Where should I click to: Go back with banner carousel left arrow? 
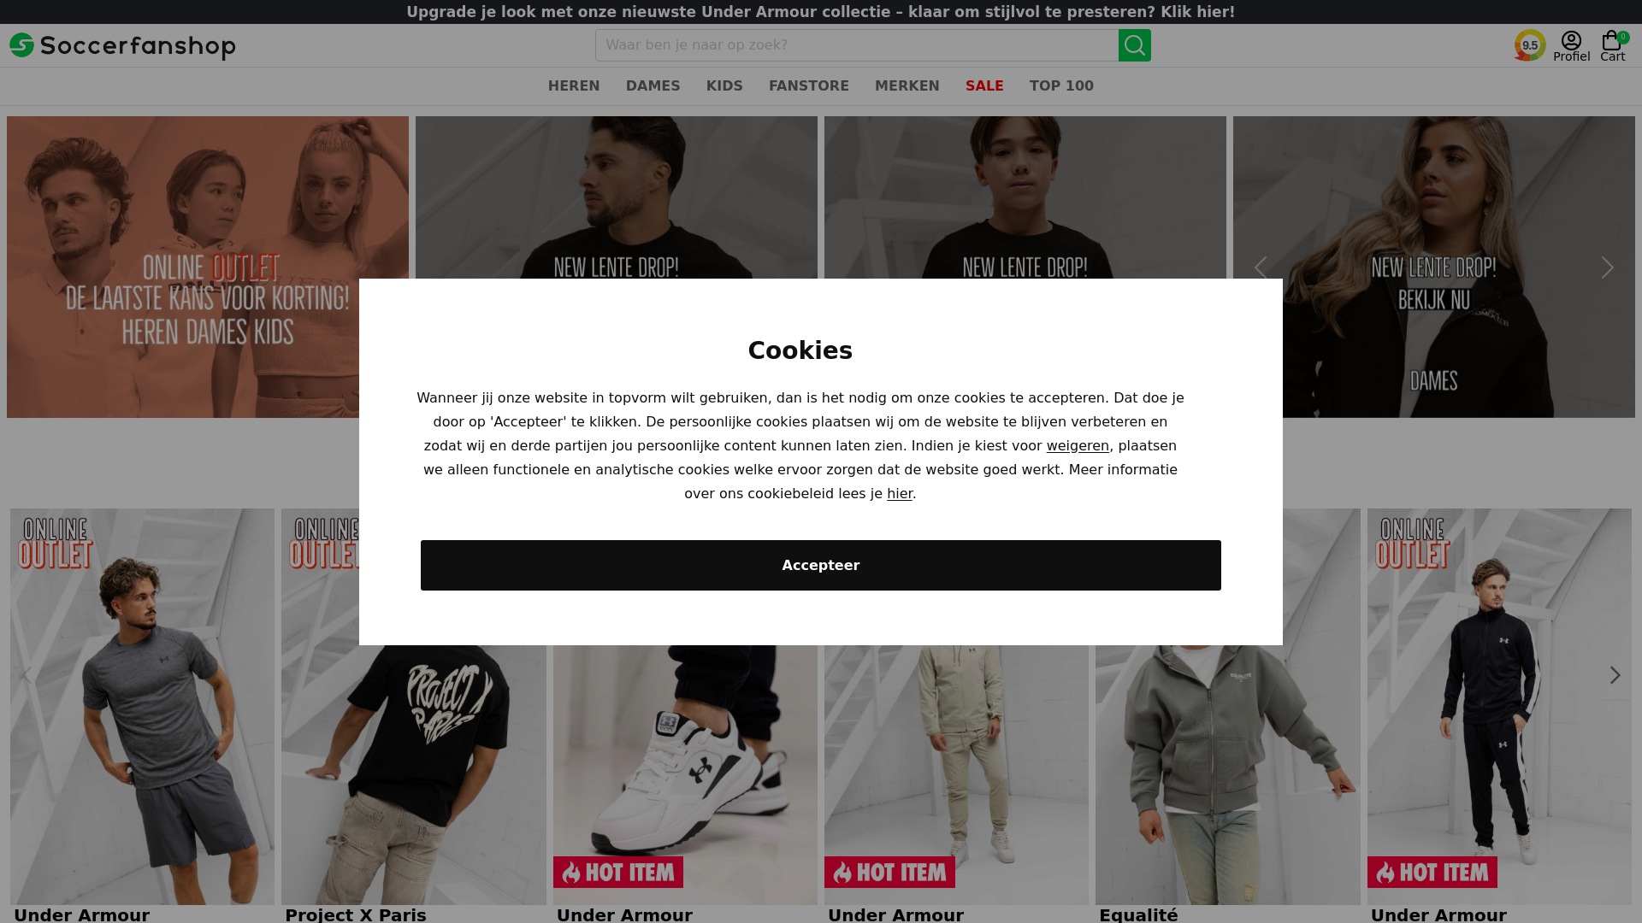pos(1261,267)
